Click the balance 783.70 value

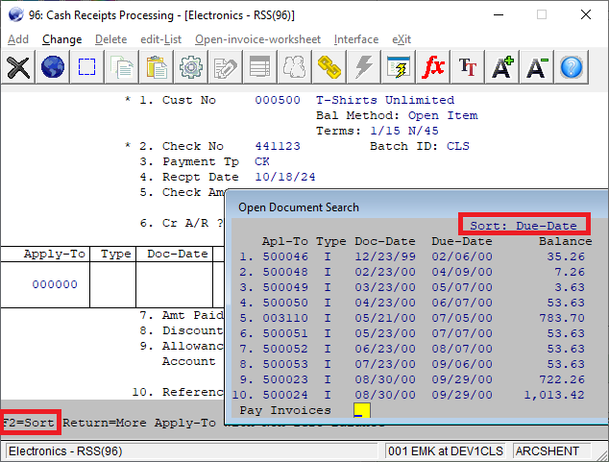click(562, 318)
